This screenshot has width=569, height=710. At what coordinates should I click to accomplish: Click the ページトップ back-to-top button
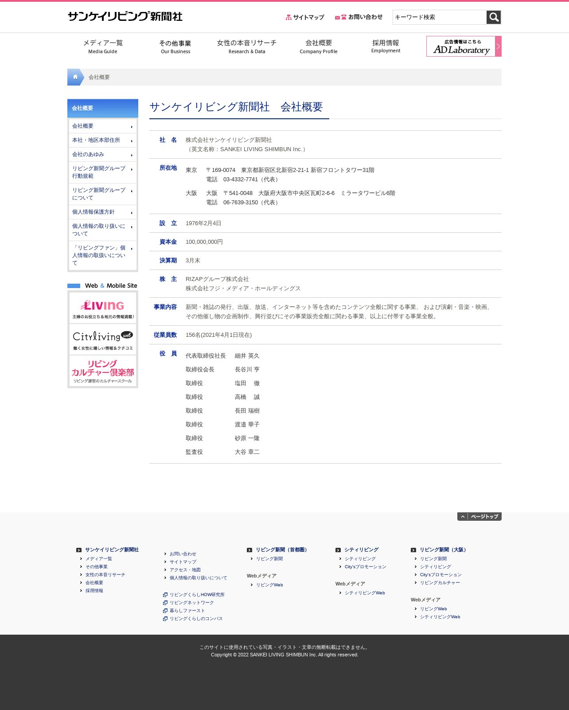click(479, 516)
